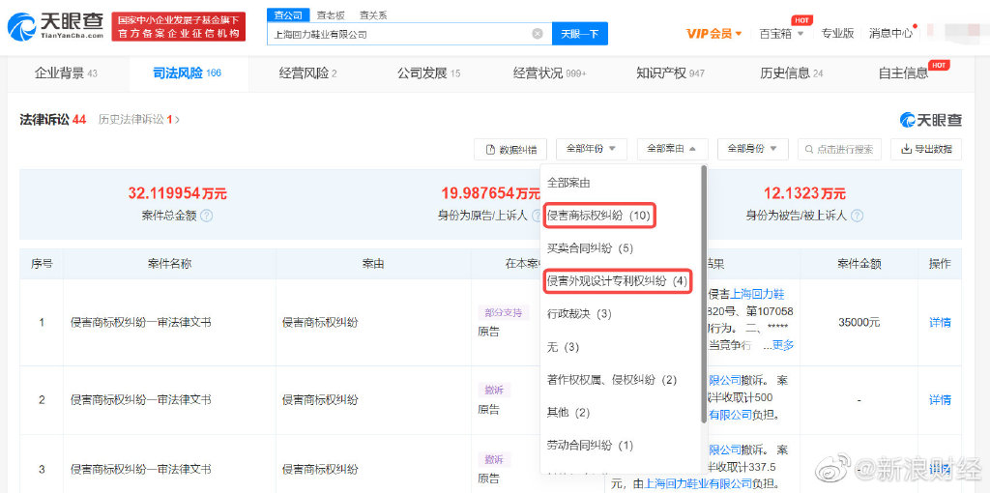Switch to the 查关系 search tab
Viewport: 990px width, 493px height.
point(374,15)
